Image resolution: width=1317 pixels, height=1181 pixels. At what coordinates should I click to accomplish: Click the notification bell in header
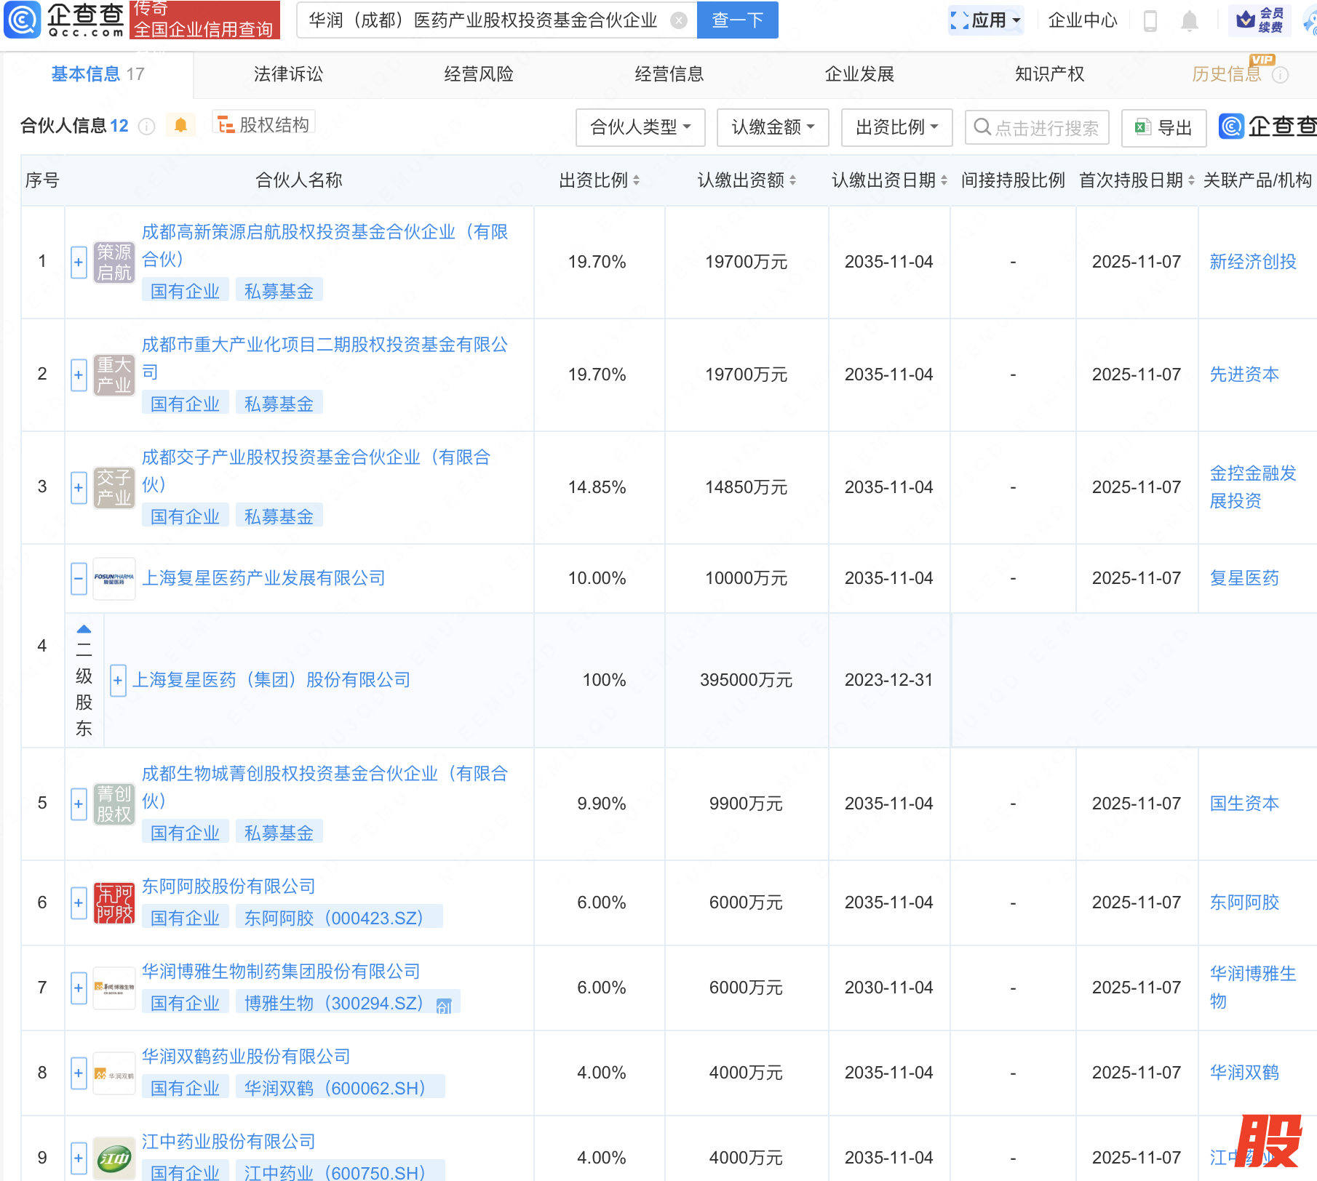[x=1189, y=21]
